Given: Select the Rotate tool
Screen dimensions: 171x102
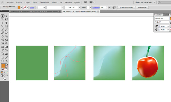Looking at the screenshot, I should (2, 37).
